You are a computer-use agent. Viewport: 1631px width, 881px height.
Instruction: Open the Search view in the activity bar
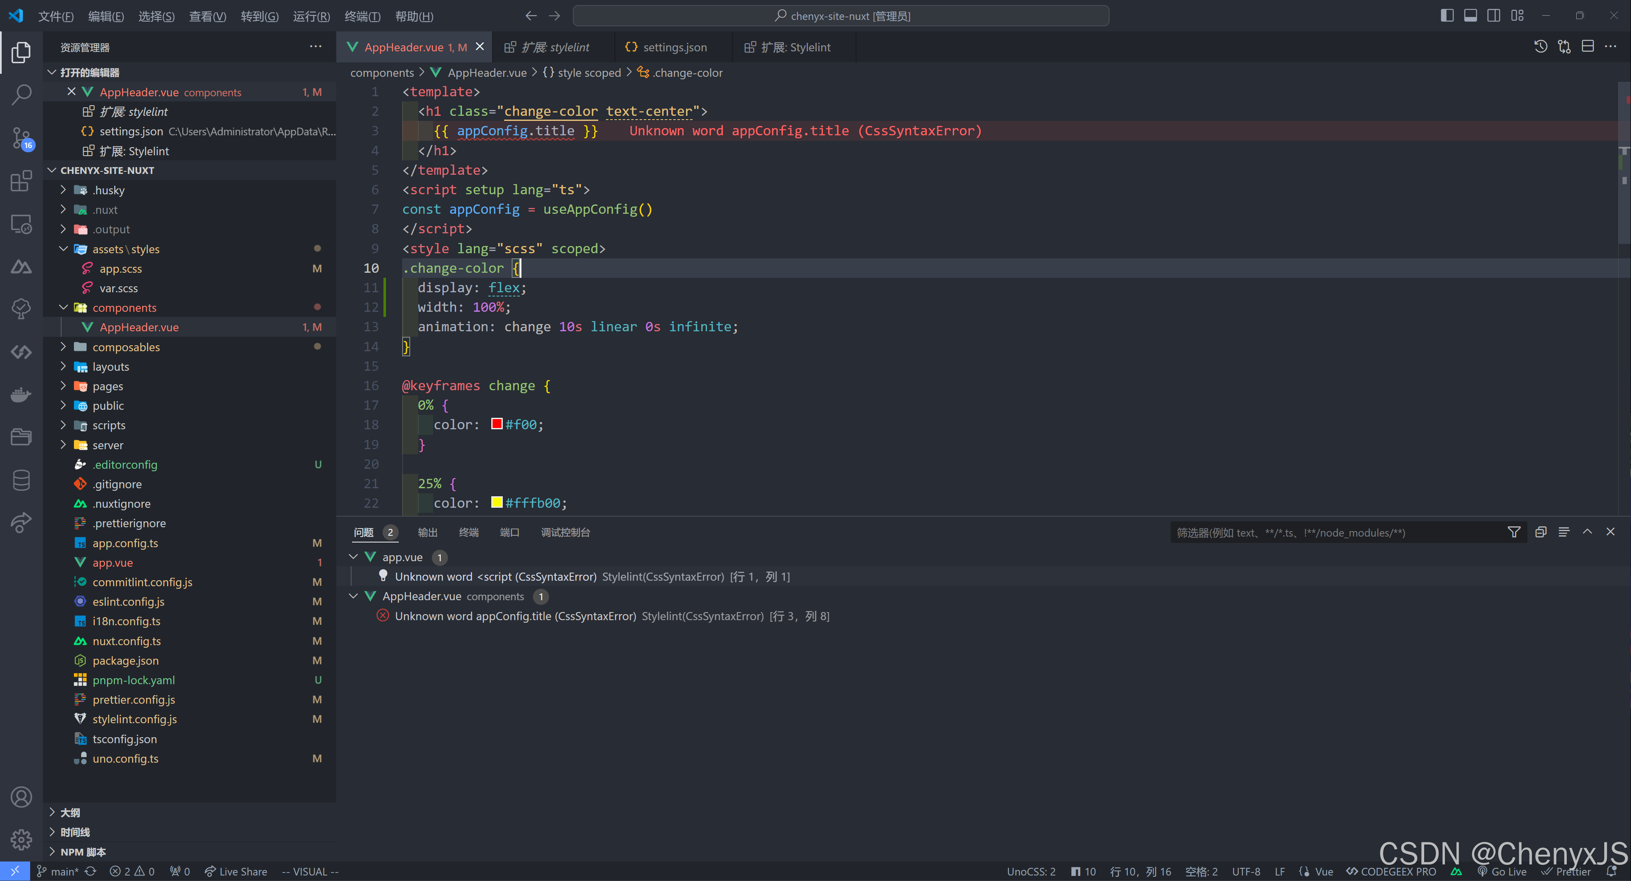(21, 94)
